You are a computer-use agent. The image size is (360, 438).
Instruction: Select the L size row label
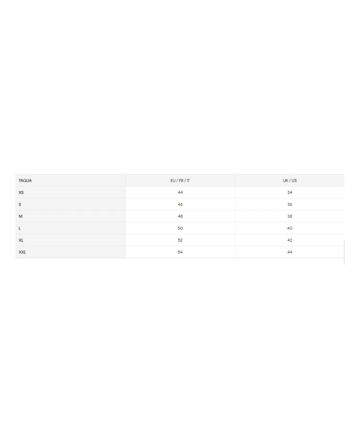tap(20, 228)
